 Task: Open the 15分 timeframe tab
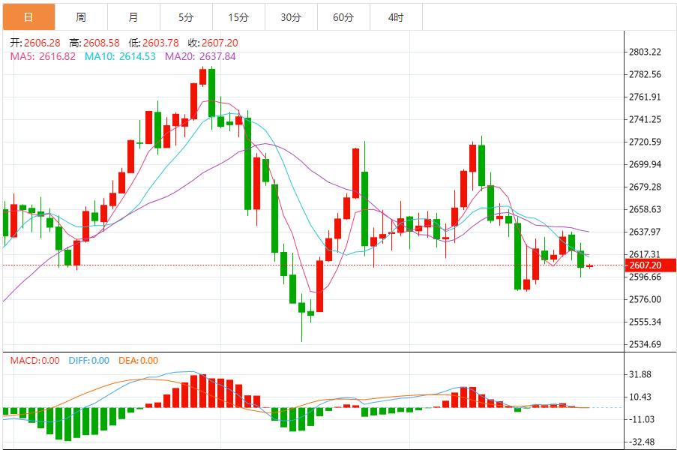(238, 17)
